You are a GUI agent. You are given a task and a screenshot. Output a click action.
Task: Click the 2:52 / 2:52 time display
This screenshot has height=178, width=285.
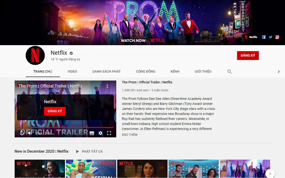click(x=43, y=133)
